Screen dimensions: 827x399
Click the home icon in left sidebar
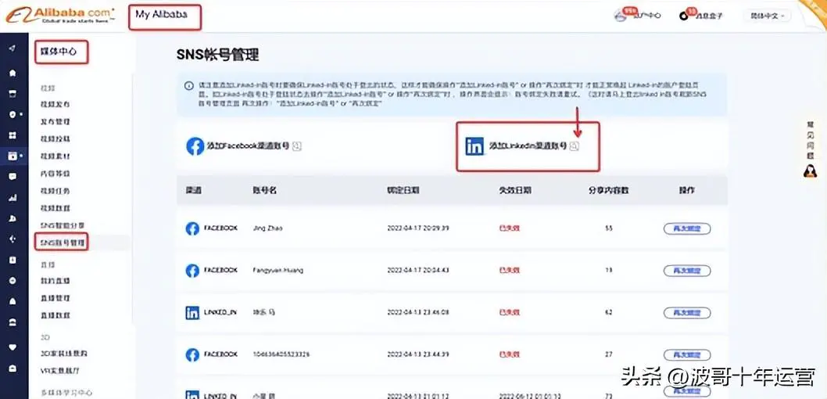coord(13,73)
